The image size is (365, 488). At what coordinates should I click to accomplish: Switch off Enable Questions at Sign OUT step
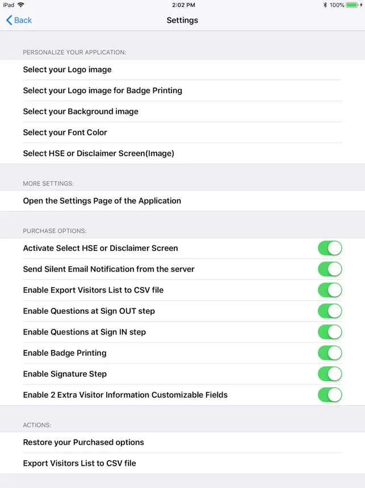click(x=330, y=311)
